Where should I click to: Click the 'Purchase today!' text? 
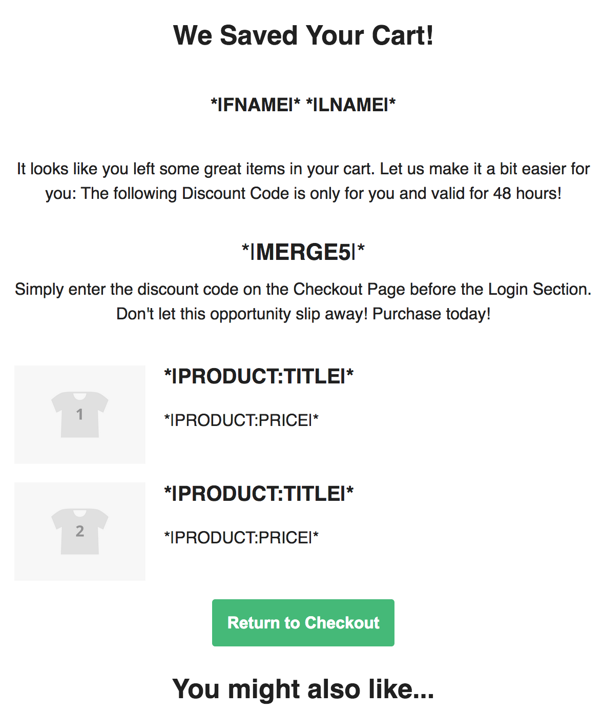pos(431,314)
